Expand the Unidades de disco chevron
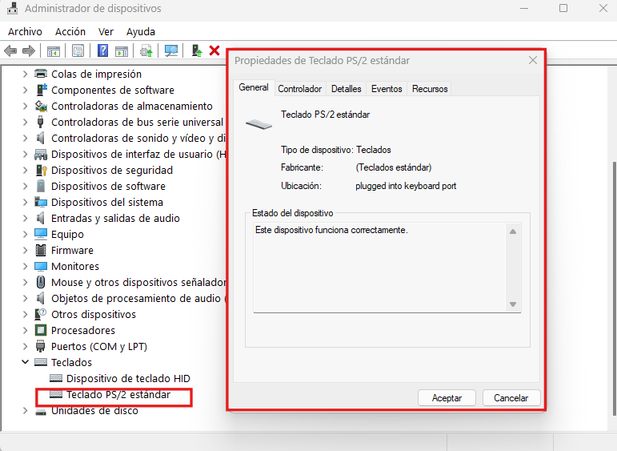This screenshot has height=451, width=617. pyautogui.click(x=25, y=410)
